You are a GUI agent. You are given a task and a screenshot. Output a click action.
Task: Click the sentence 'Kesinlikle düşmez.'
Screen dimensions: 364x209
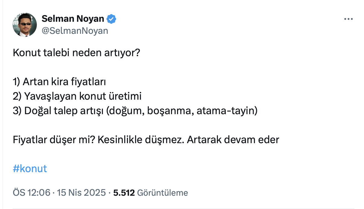141,140
